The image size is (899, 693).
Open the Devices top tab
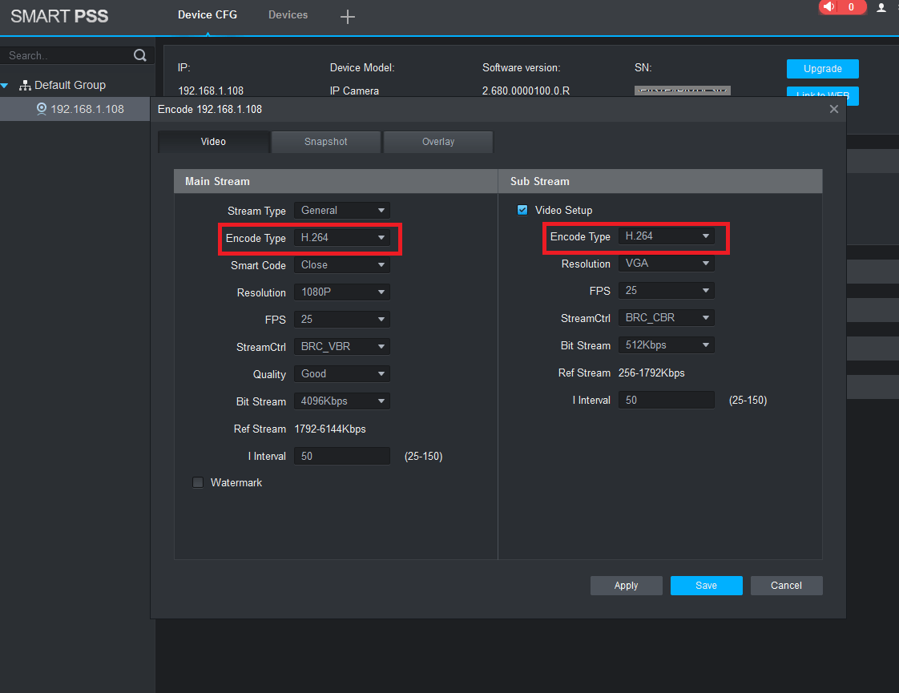[288, 15]
